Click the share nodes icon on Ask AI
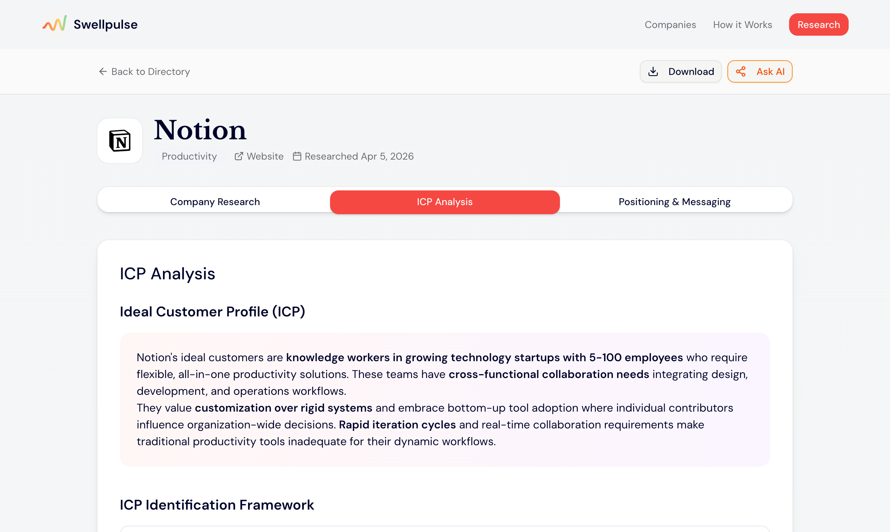890x532 pixels. (741, 71)
